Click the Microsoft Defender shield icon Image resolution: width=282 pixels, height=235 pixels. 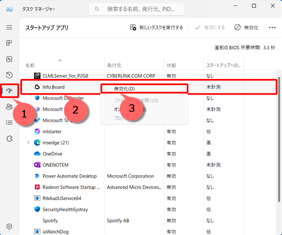click(37, 98)
